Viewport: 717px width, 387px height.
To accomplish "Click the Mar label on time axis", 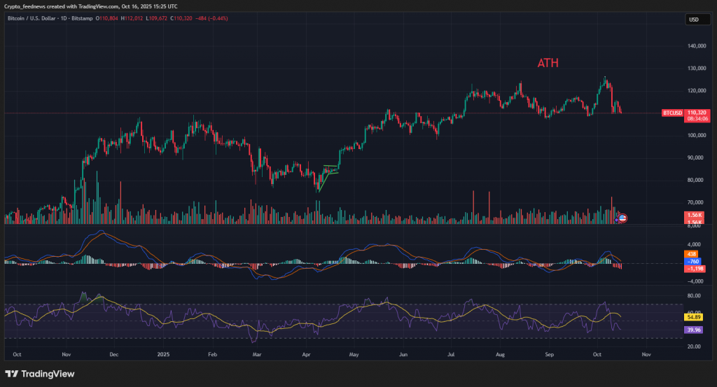I will click(x=256, y=354).
